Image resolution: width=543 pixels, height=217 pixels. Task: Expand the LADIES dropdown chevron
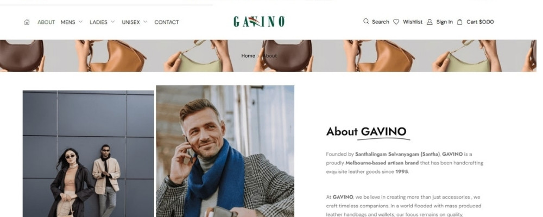112,22
